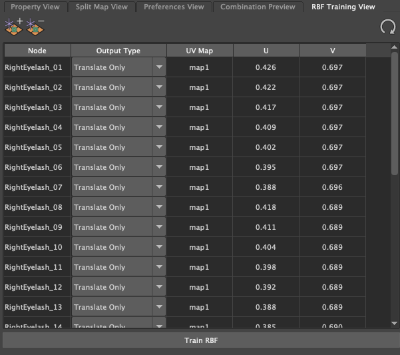This screenshot has width=400, height=355.
Task: Click U value 0.404 for RightEyelash_10
Action: [266, 247]
